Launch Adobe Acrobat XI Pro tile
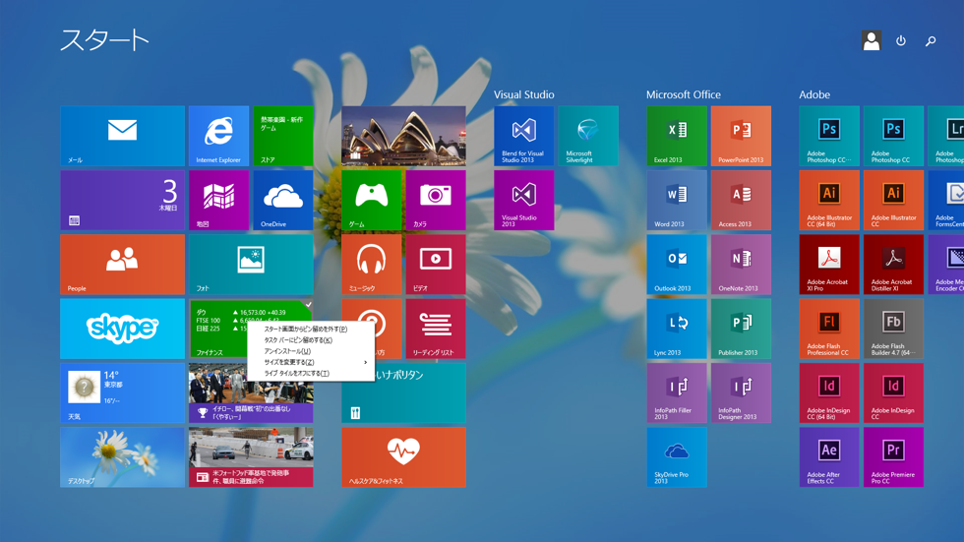The height and width of the screenshot is (542, 964). pyautogui.click(x=829, y=265)
